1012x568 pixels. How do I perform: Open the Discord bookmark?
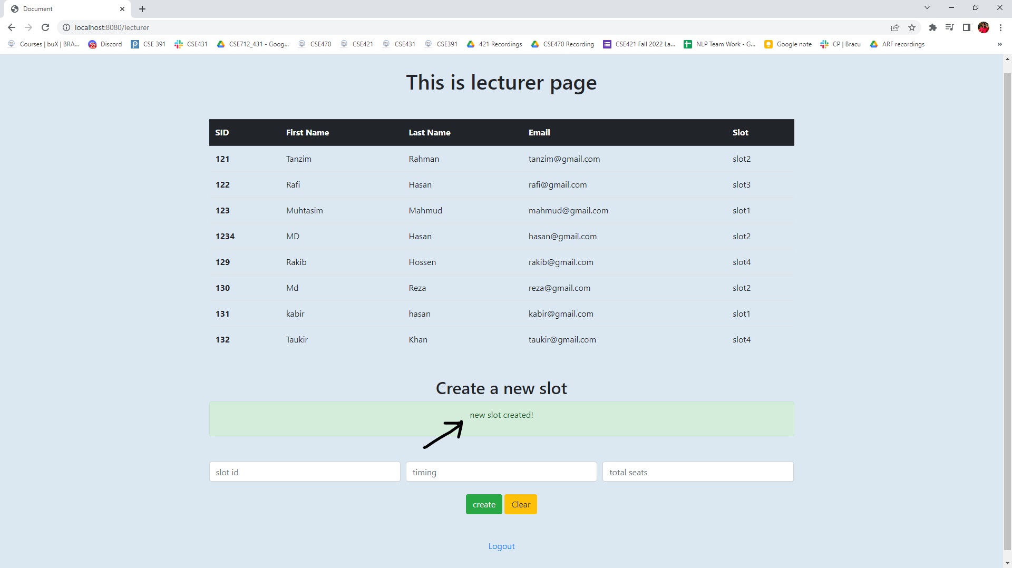[105, 44]
